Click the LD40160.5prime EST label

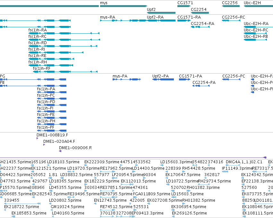68,213
